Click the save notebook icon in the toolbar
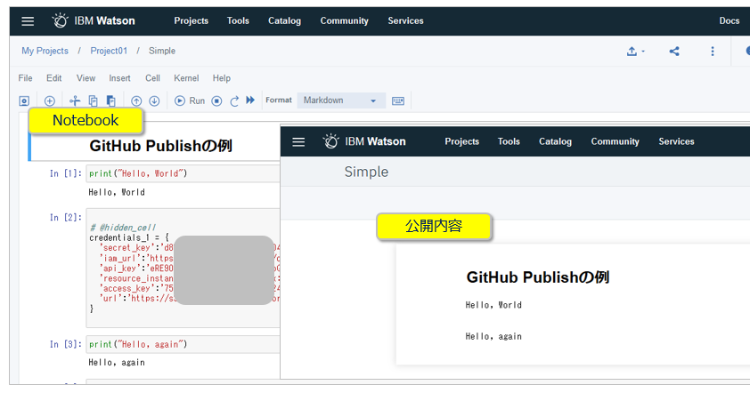This screenshot has height=401, width=750. coord(24,100)
